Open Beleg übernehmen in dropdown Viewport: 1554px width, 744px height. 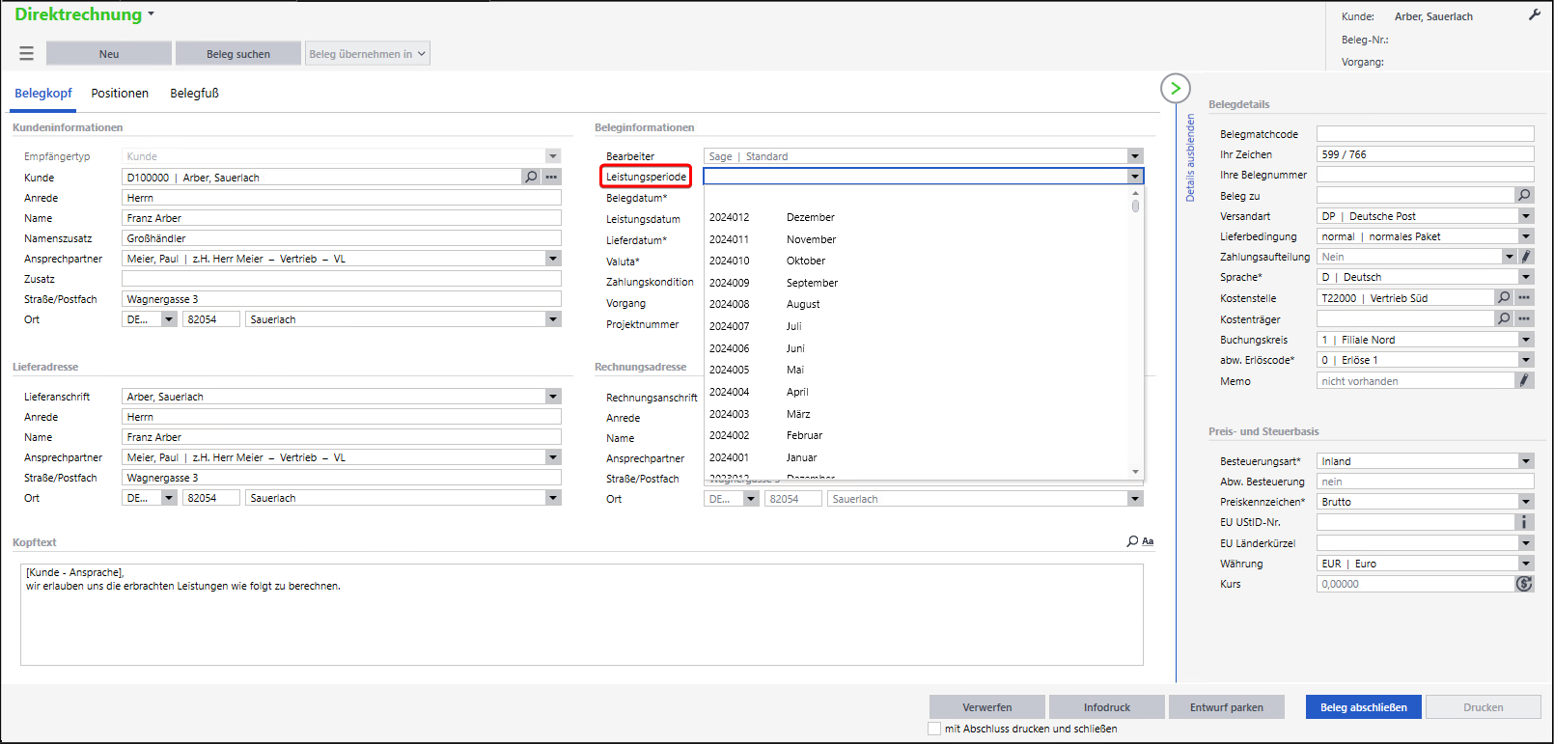tap(368, 54)
